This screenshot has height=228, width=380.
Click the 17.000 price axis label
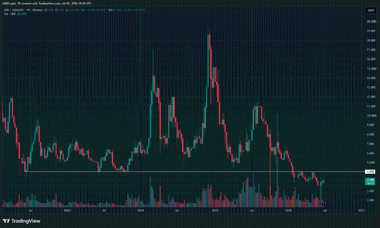point(372,50)
